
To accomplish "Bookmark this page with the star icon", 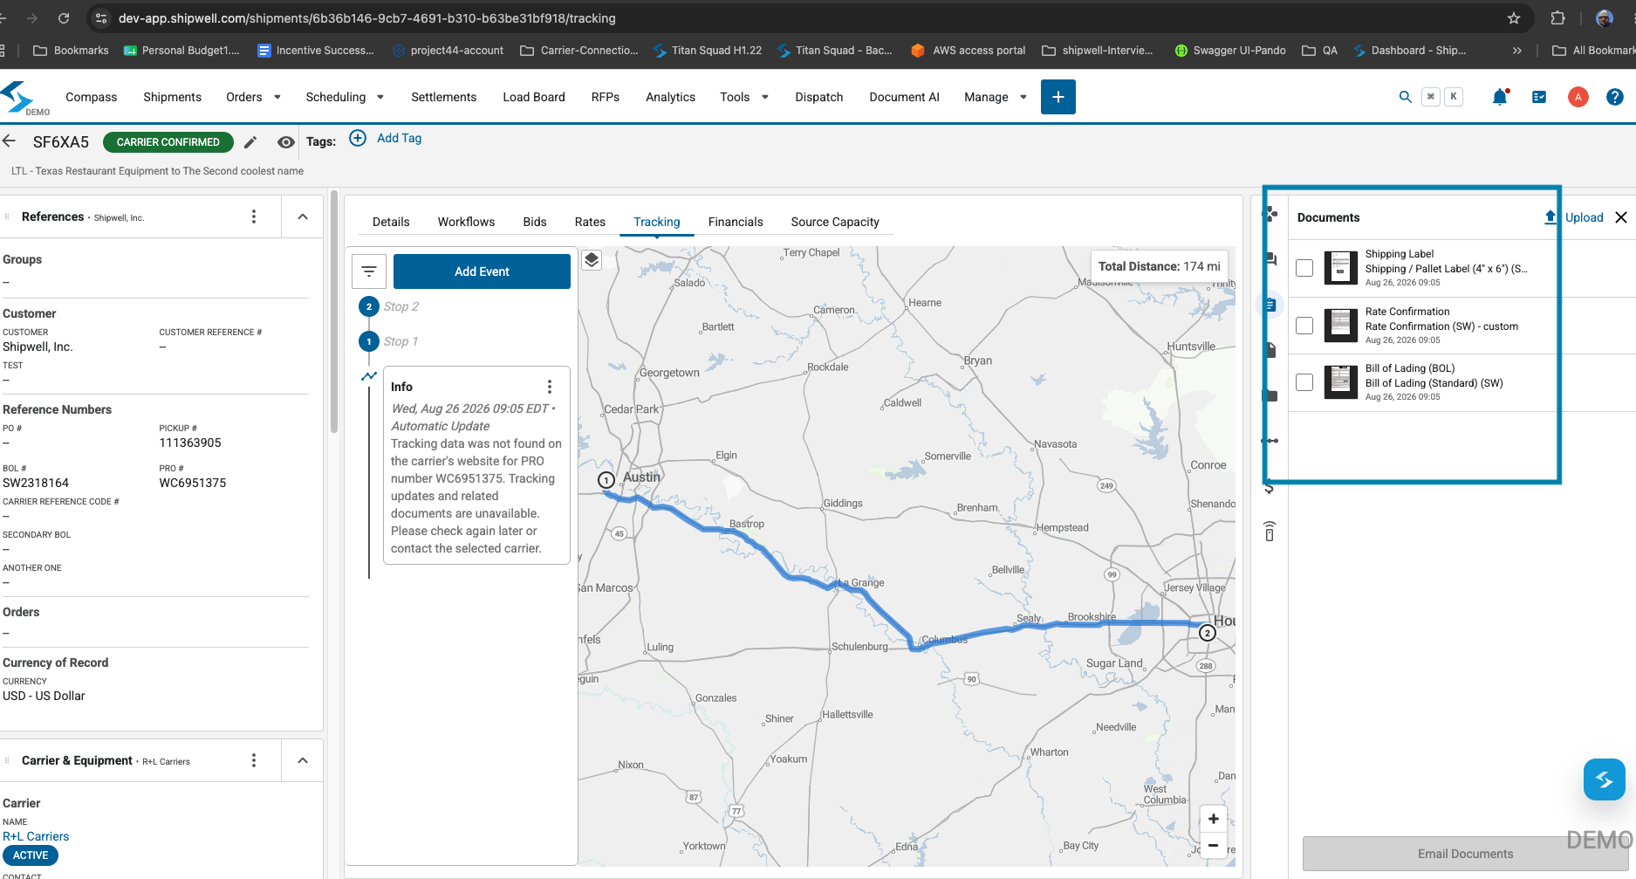I will click(1514, 18).
